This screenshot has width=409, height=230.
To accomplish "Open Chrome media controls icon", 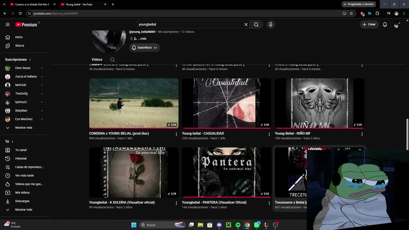I will pyautogui.click(x=389, y=13).
